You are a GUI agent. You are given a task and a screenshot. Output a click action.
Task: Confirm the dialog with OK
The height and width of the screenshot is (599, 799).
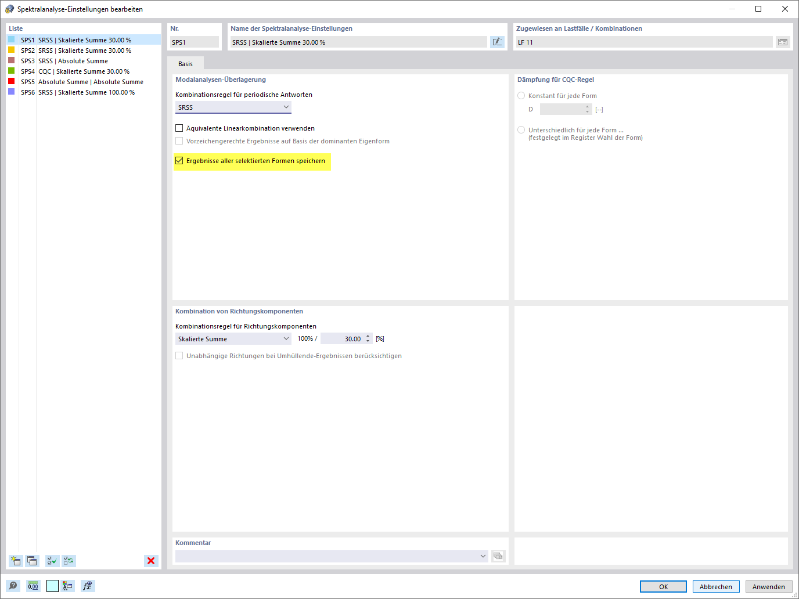[663, 587]
